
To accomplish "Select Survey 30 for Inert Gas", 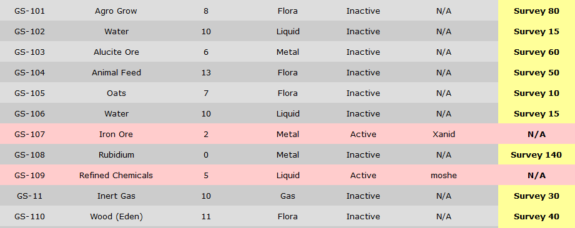I will coord(536,196).
